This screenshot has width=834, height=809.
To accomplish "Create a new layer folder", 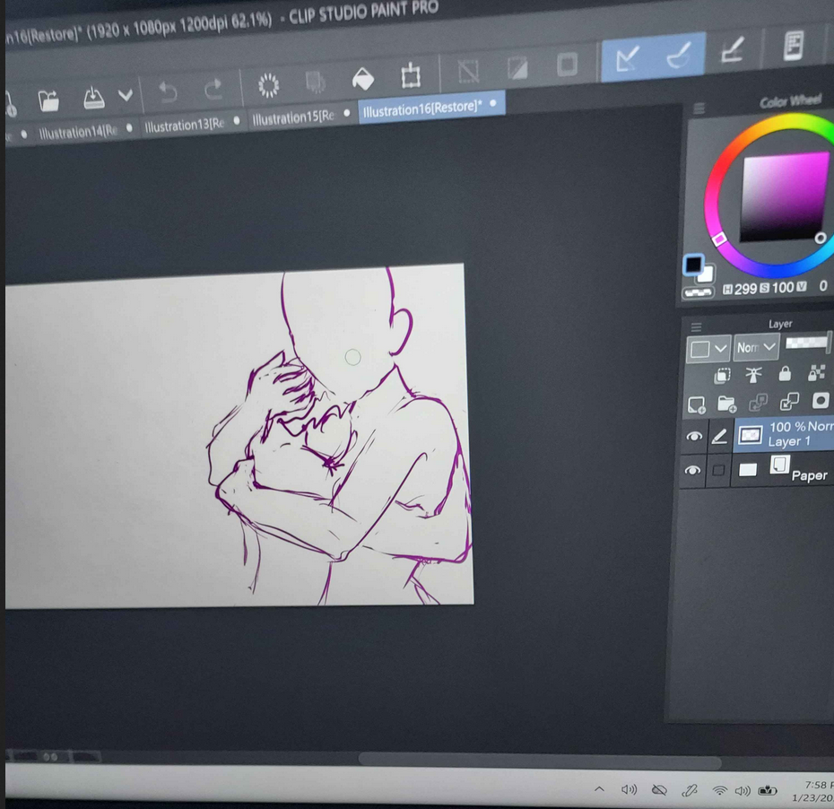I will coord(726,404).
